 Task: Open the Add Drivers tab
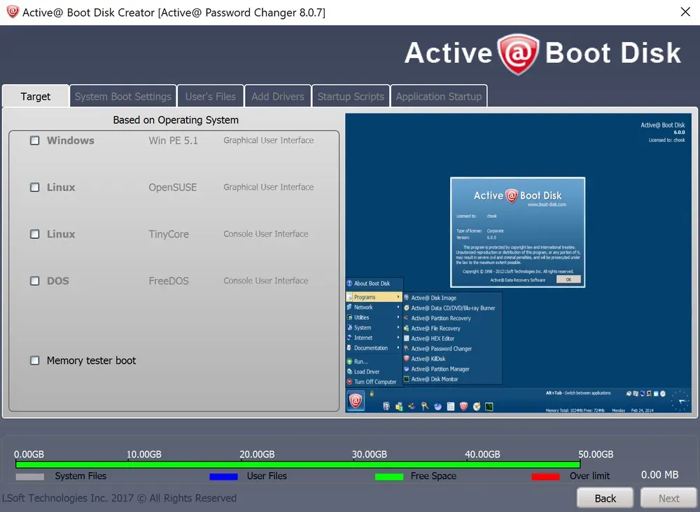coord(277,96)
